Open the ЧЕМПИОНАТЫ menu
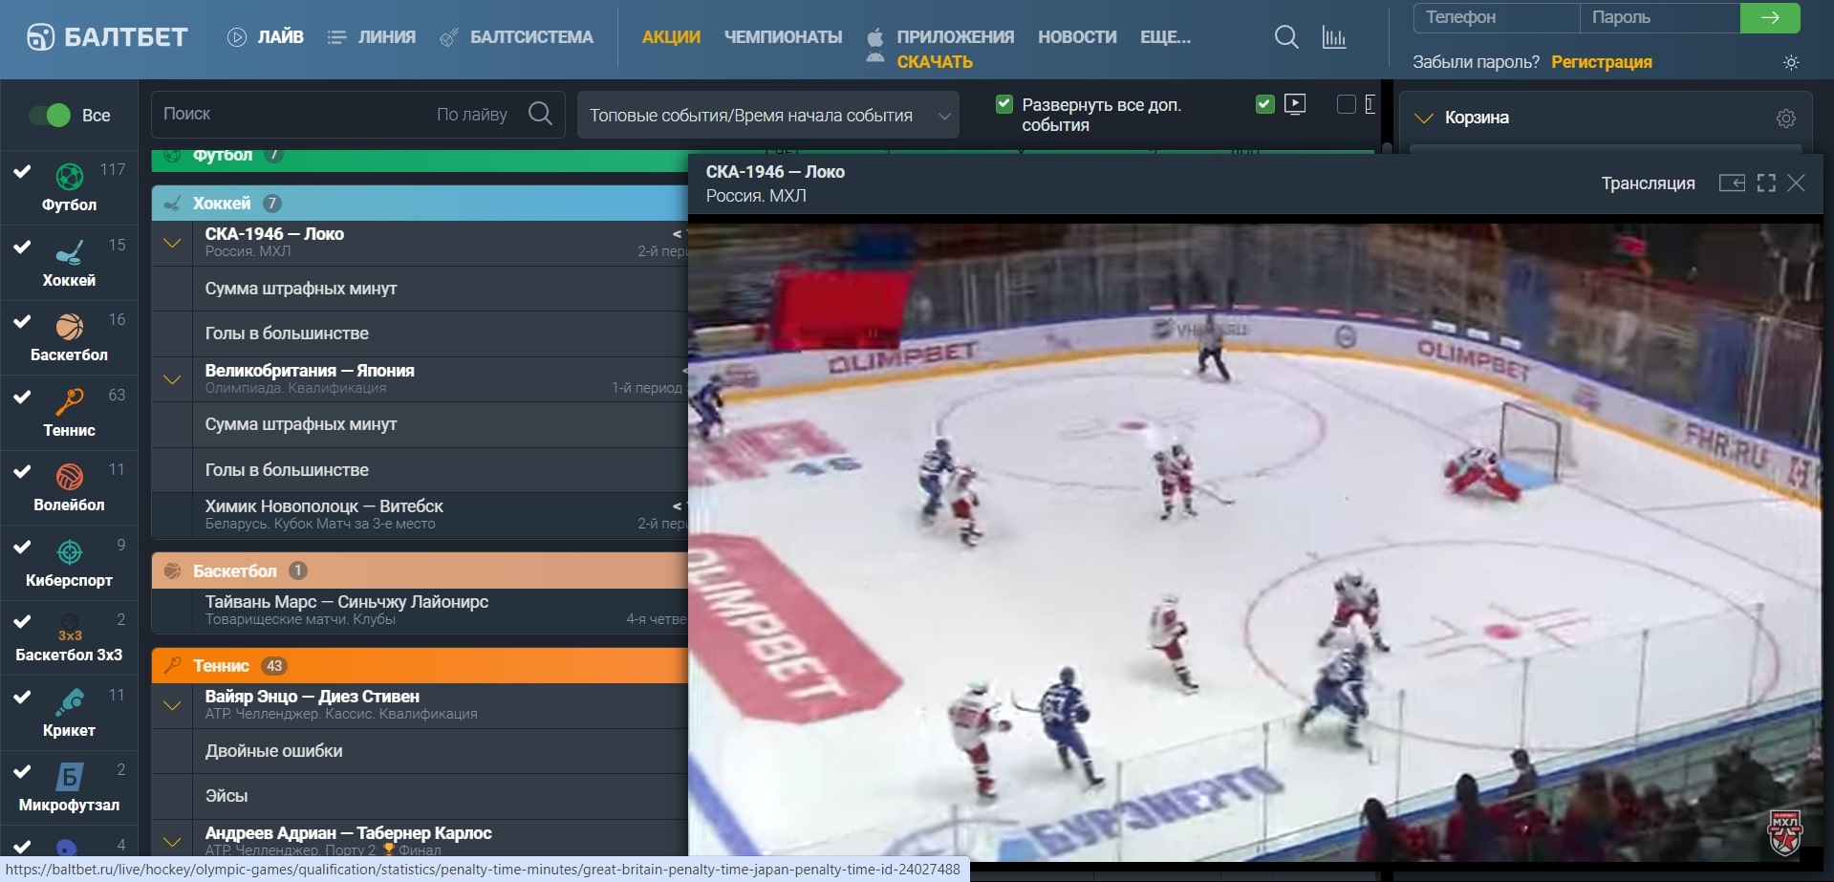The width and height of the screenshot is (1834, 882). 784,37
